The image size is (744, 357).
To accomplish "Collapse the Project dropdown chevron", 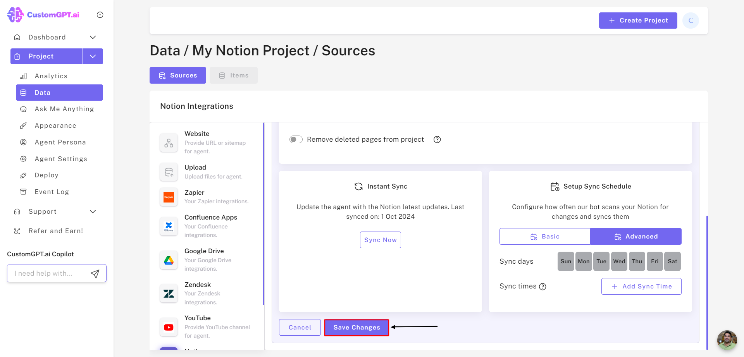I will point(93,56).
